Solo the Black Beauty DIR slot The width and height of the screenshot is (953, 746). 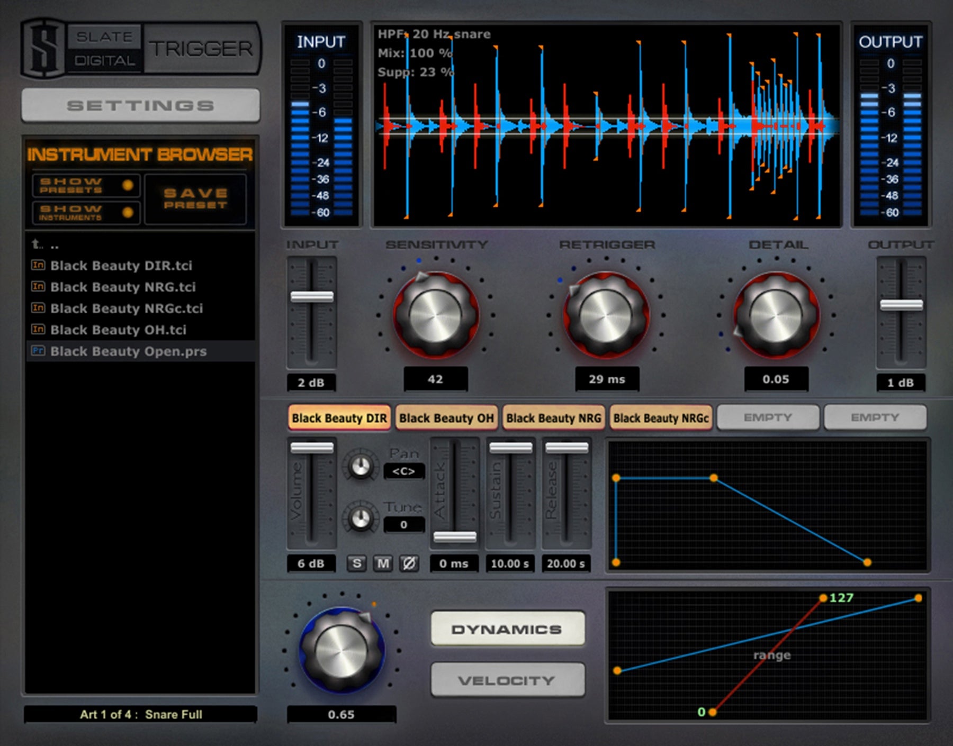(x=357, y=563)
